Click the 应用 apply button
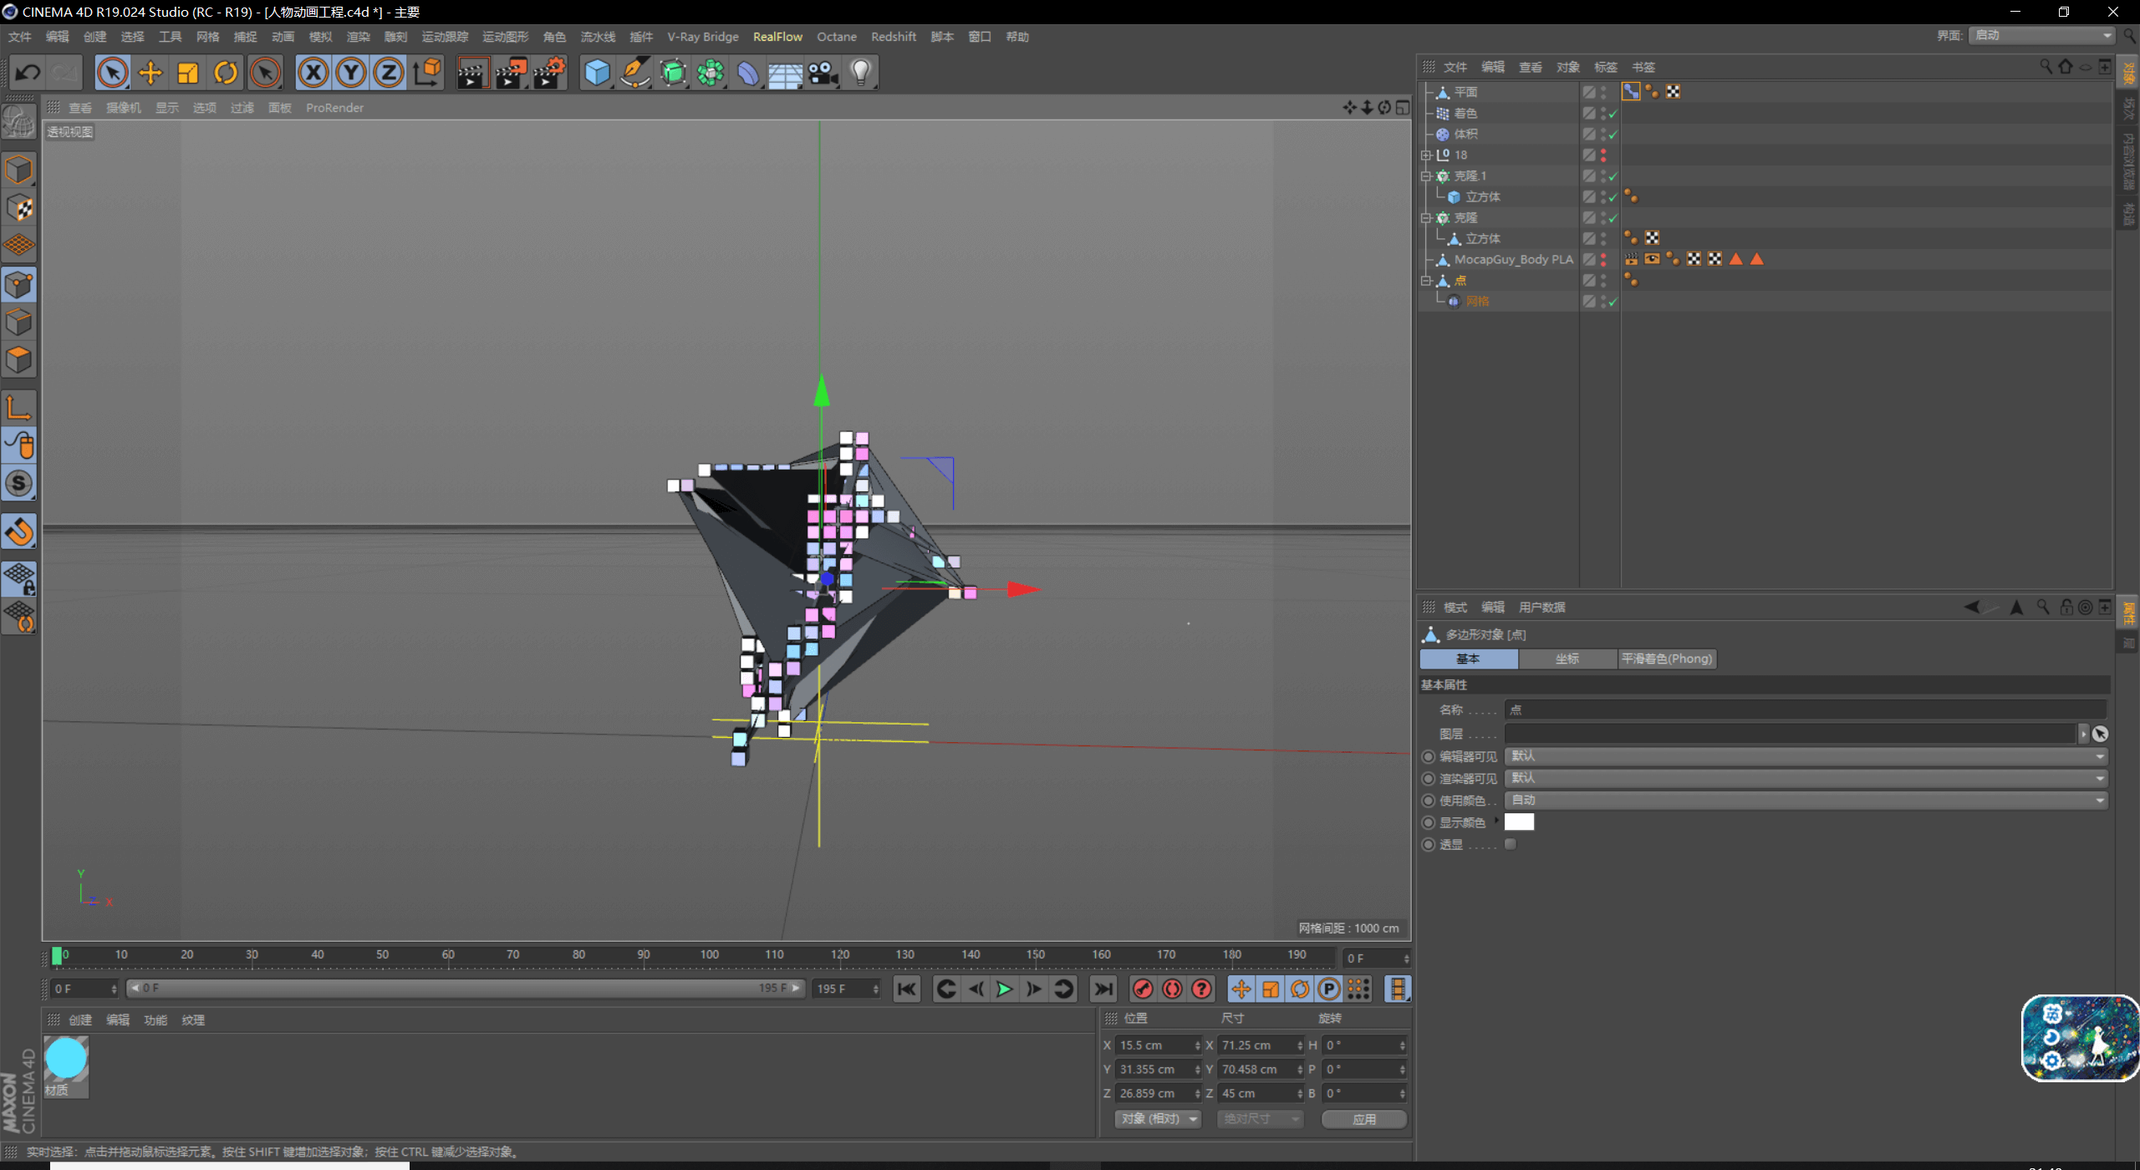 [x=1363, y=1119]
